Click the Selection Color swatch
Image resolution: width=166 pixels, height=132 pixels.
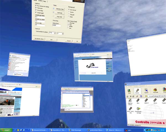pyautogui.click(x=54, y=9)
